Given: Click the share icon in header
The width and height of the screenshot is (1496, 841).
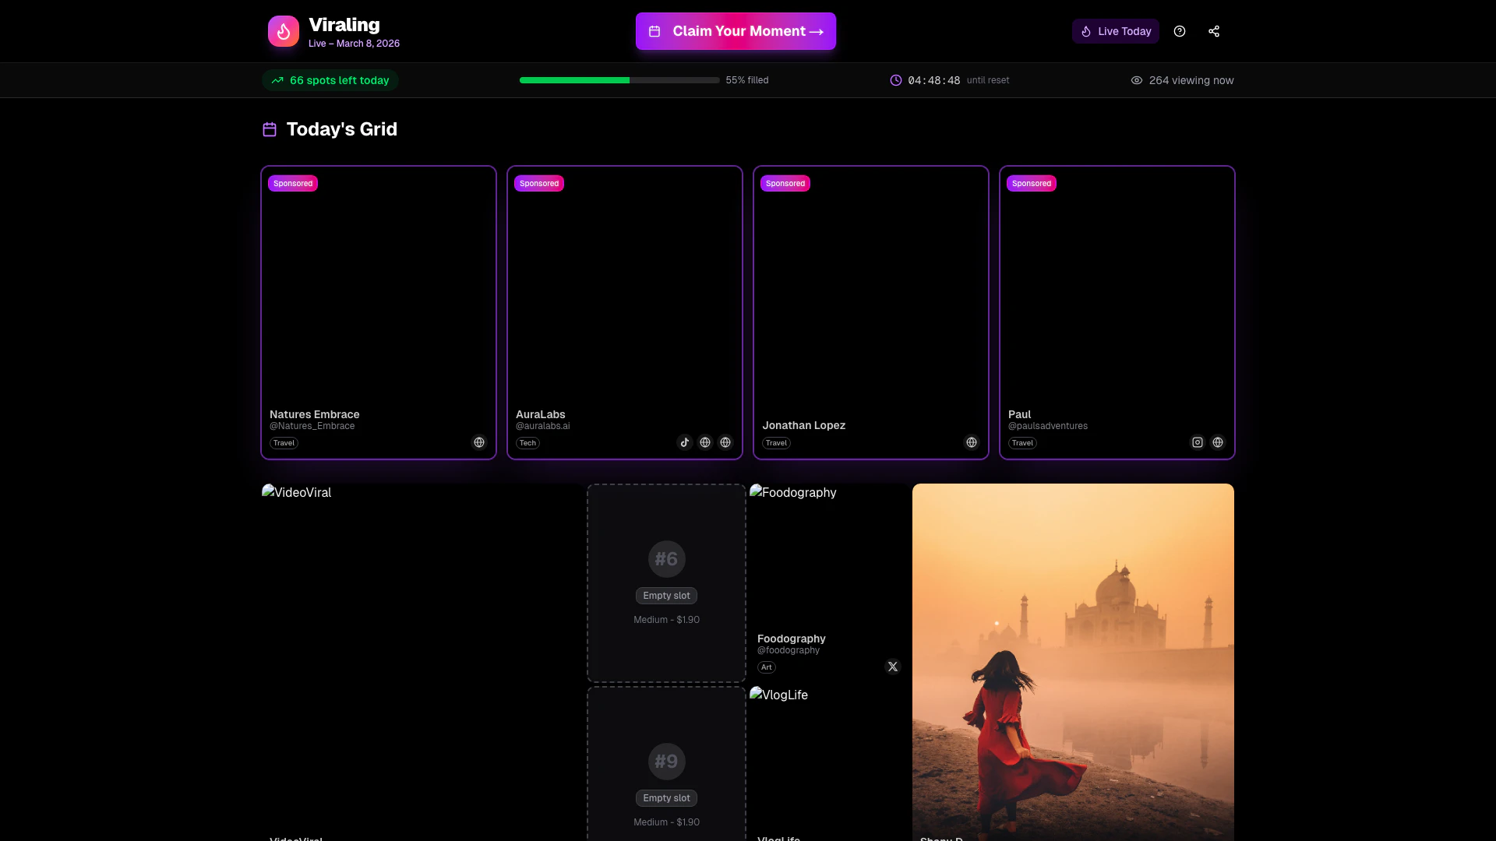Looking at the screenshot, I should click(1214, 31).
